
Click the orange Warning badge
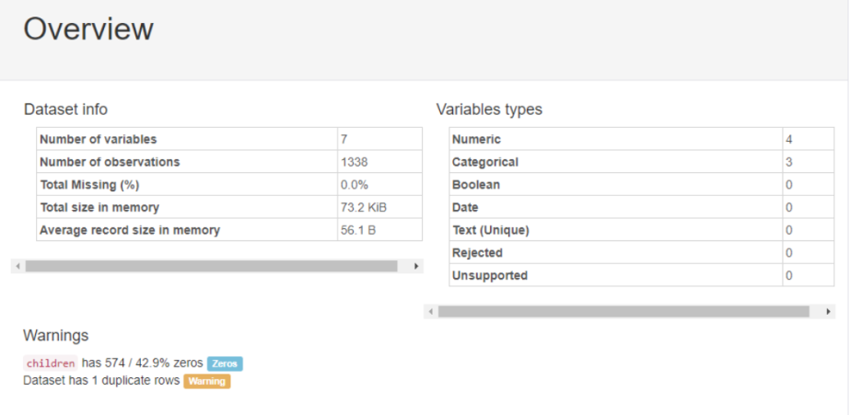[207, 381]
